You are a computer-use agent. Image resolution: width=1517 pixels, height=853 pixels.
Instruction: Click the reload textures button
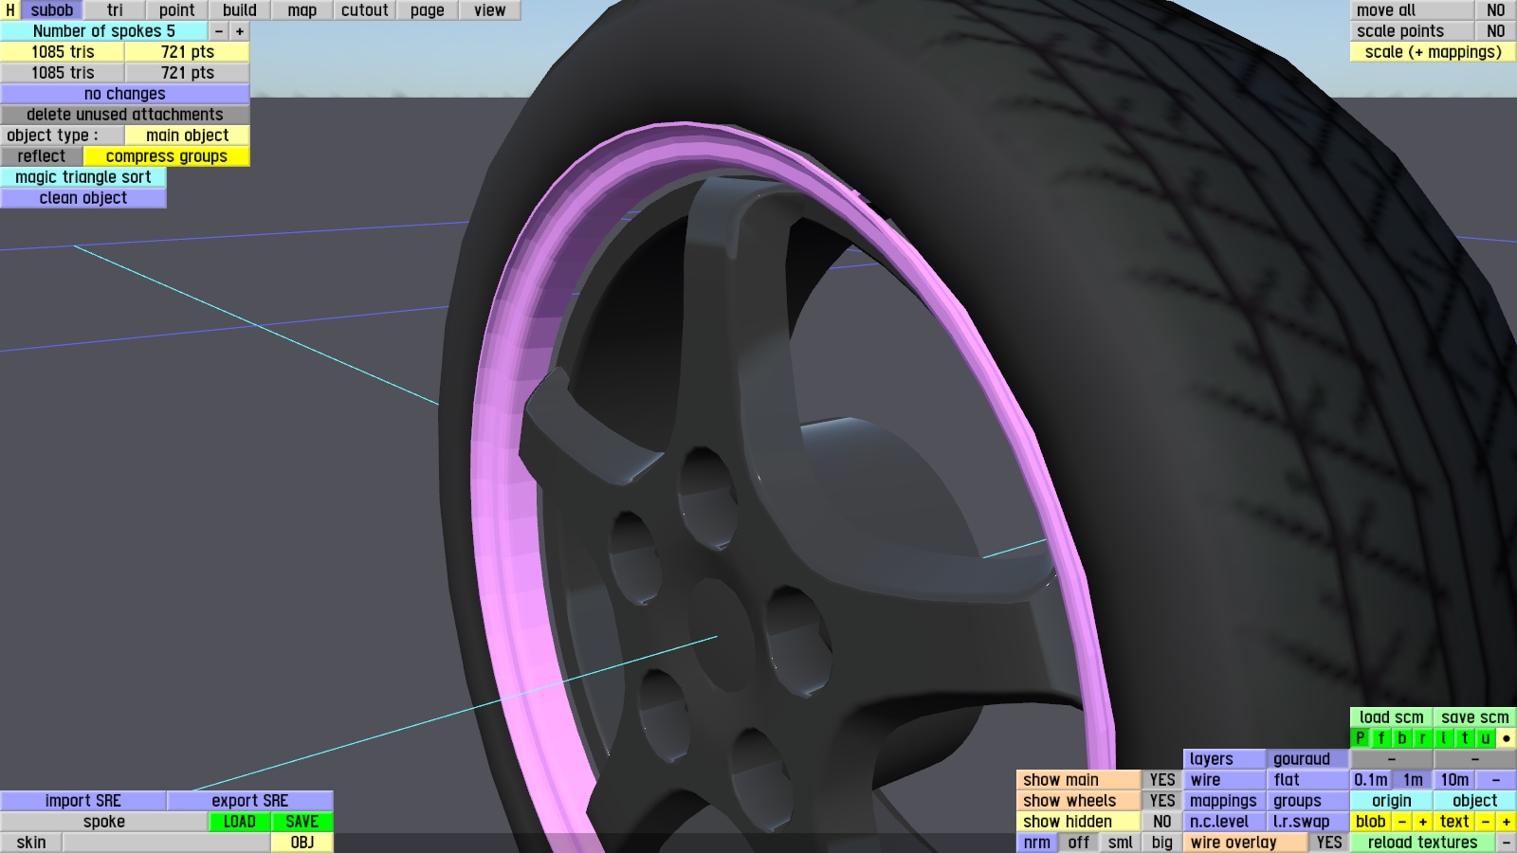click(x=1423, y=843)
